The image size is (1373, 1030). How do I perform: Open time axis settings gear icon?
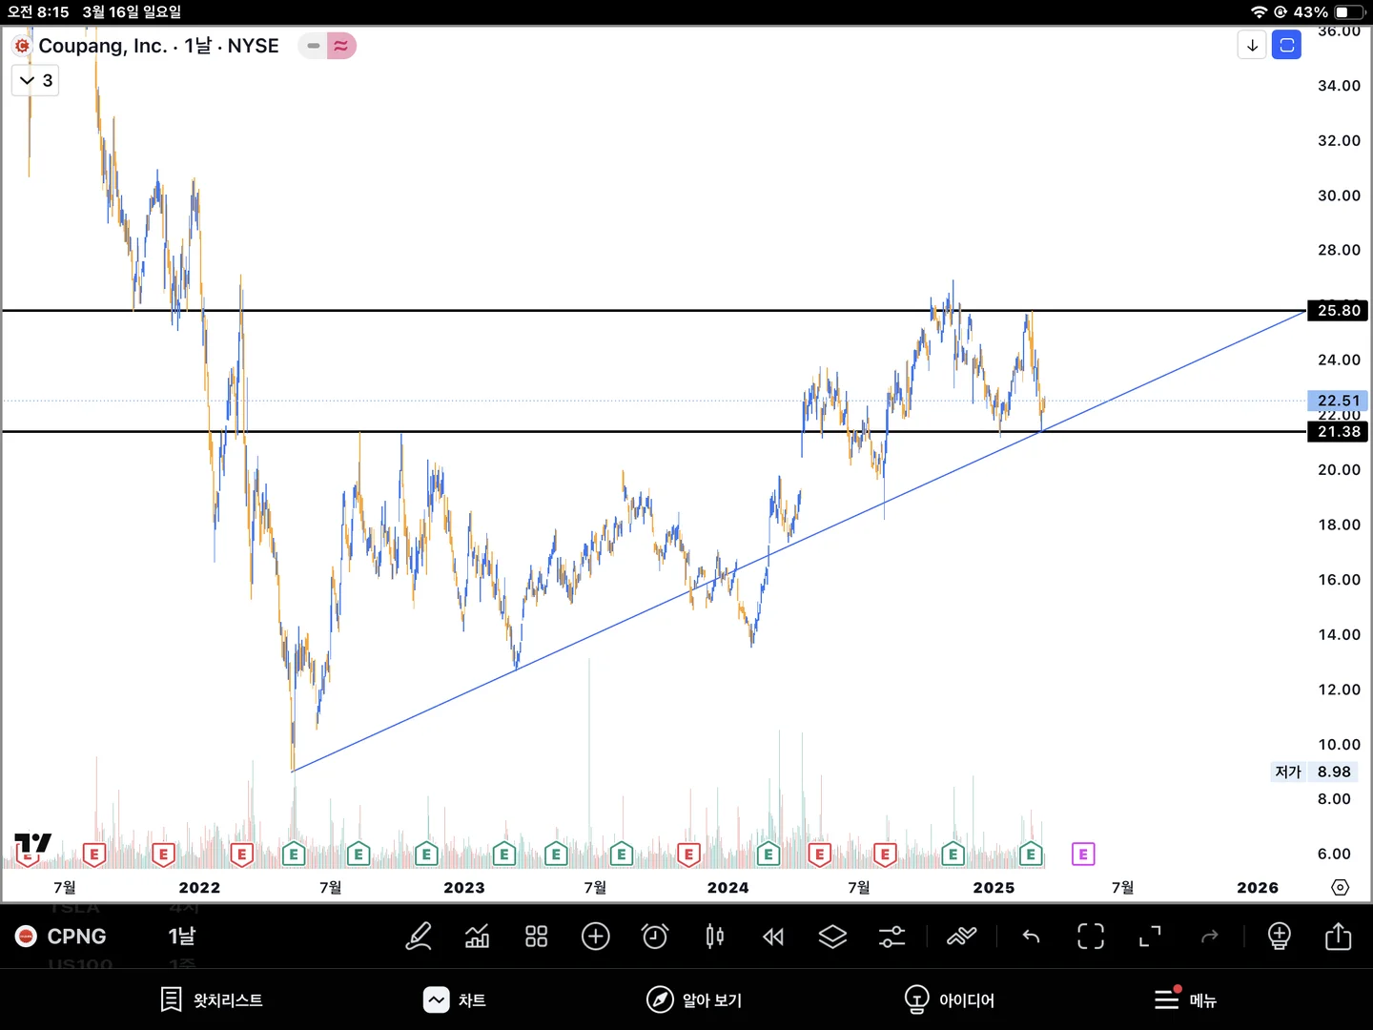tap(1340, 888)
